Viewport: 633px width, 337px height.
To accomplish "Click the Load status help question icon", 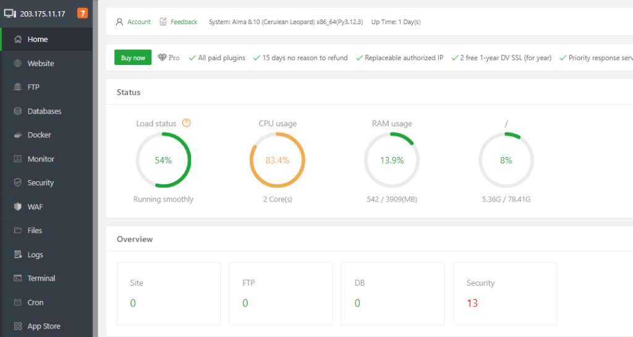I will tap(186, 122).
